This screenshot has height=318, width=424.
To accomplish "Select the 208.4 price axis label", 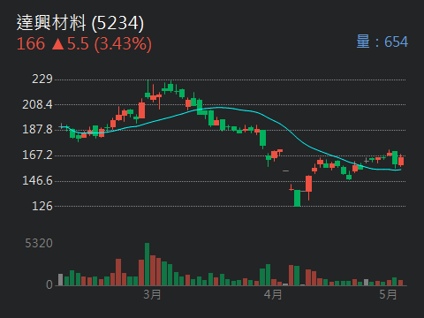I will 37,104.
